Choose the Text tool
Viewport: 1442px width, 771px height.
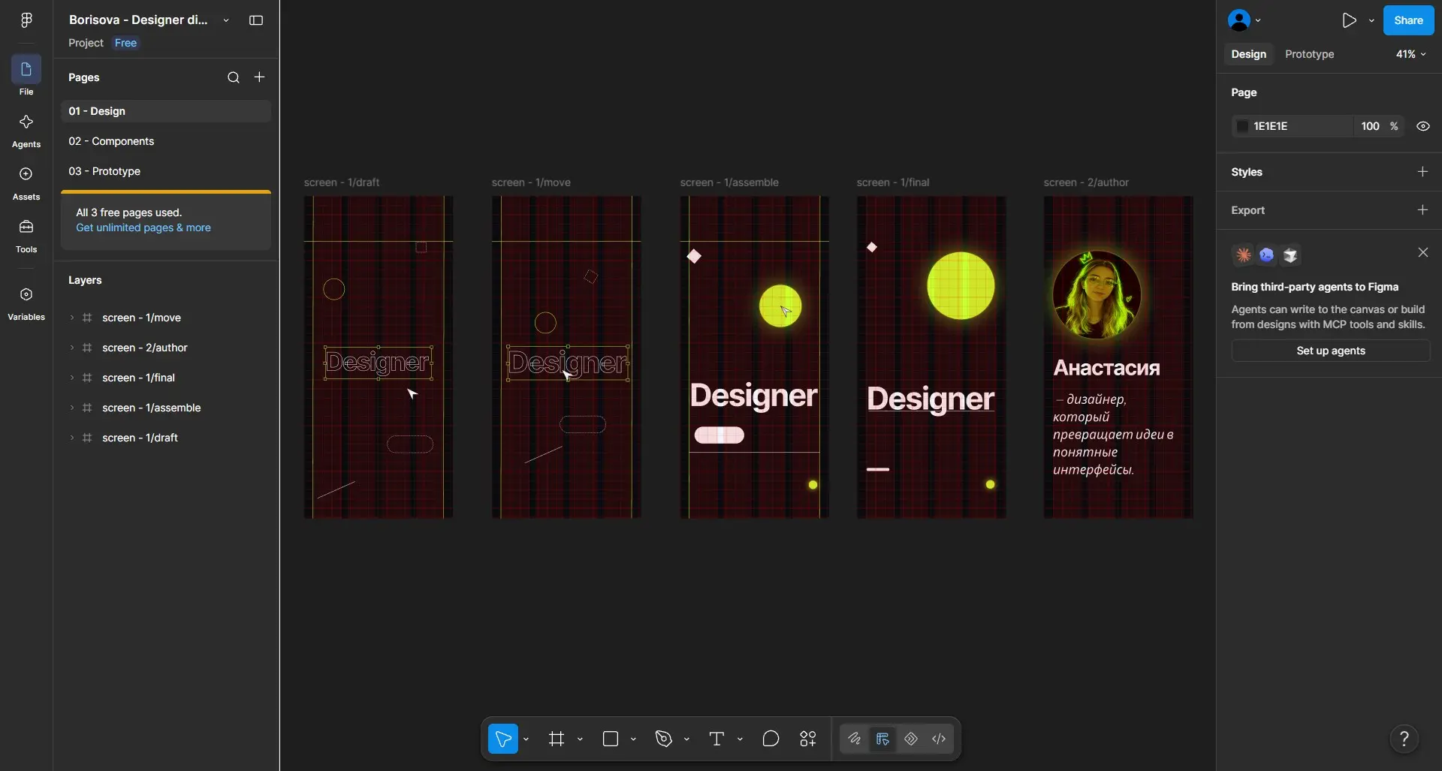716,739
